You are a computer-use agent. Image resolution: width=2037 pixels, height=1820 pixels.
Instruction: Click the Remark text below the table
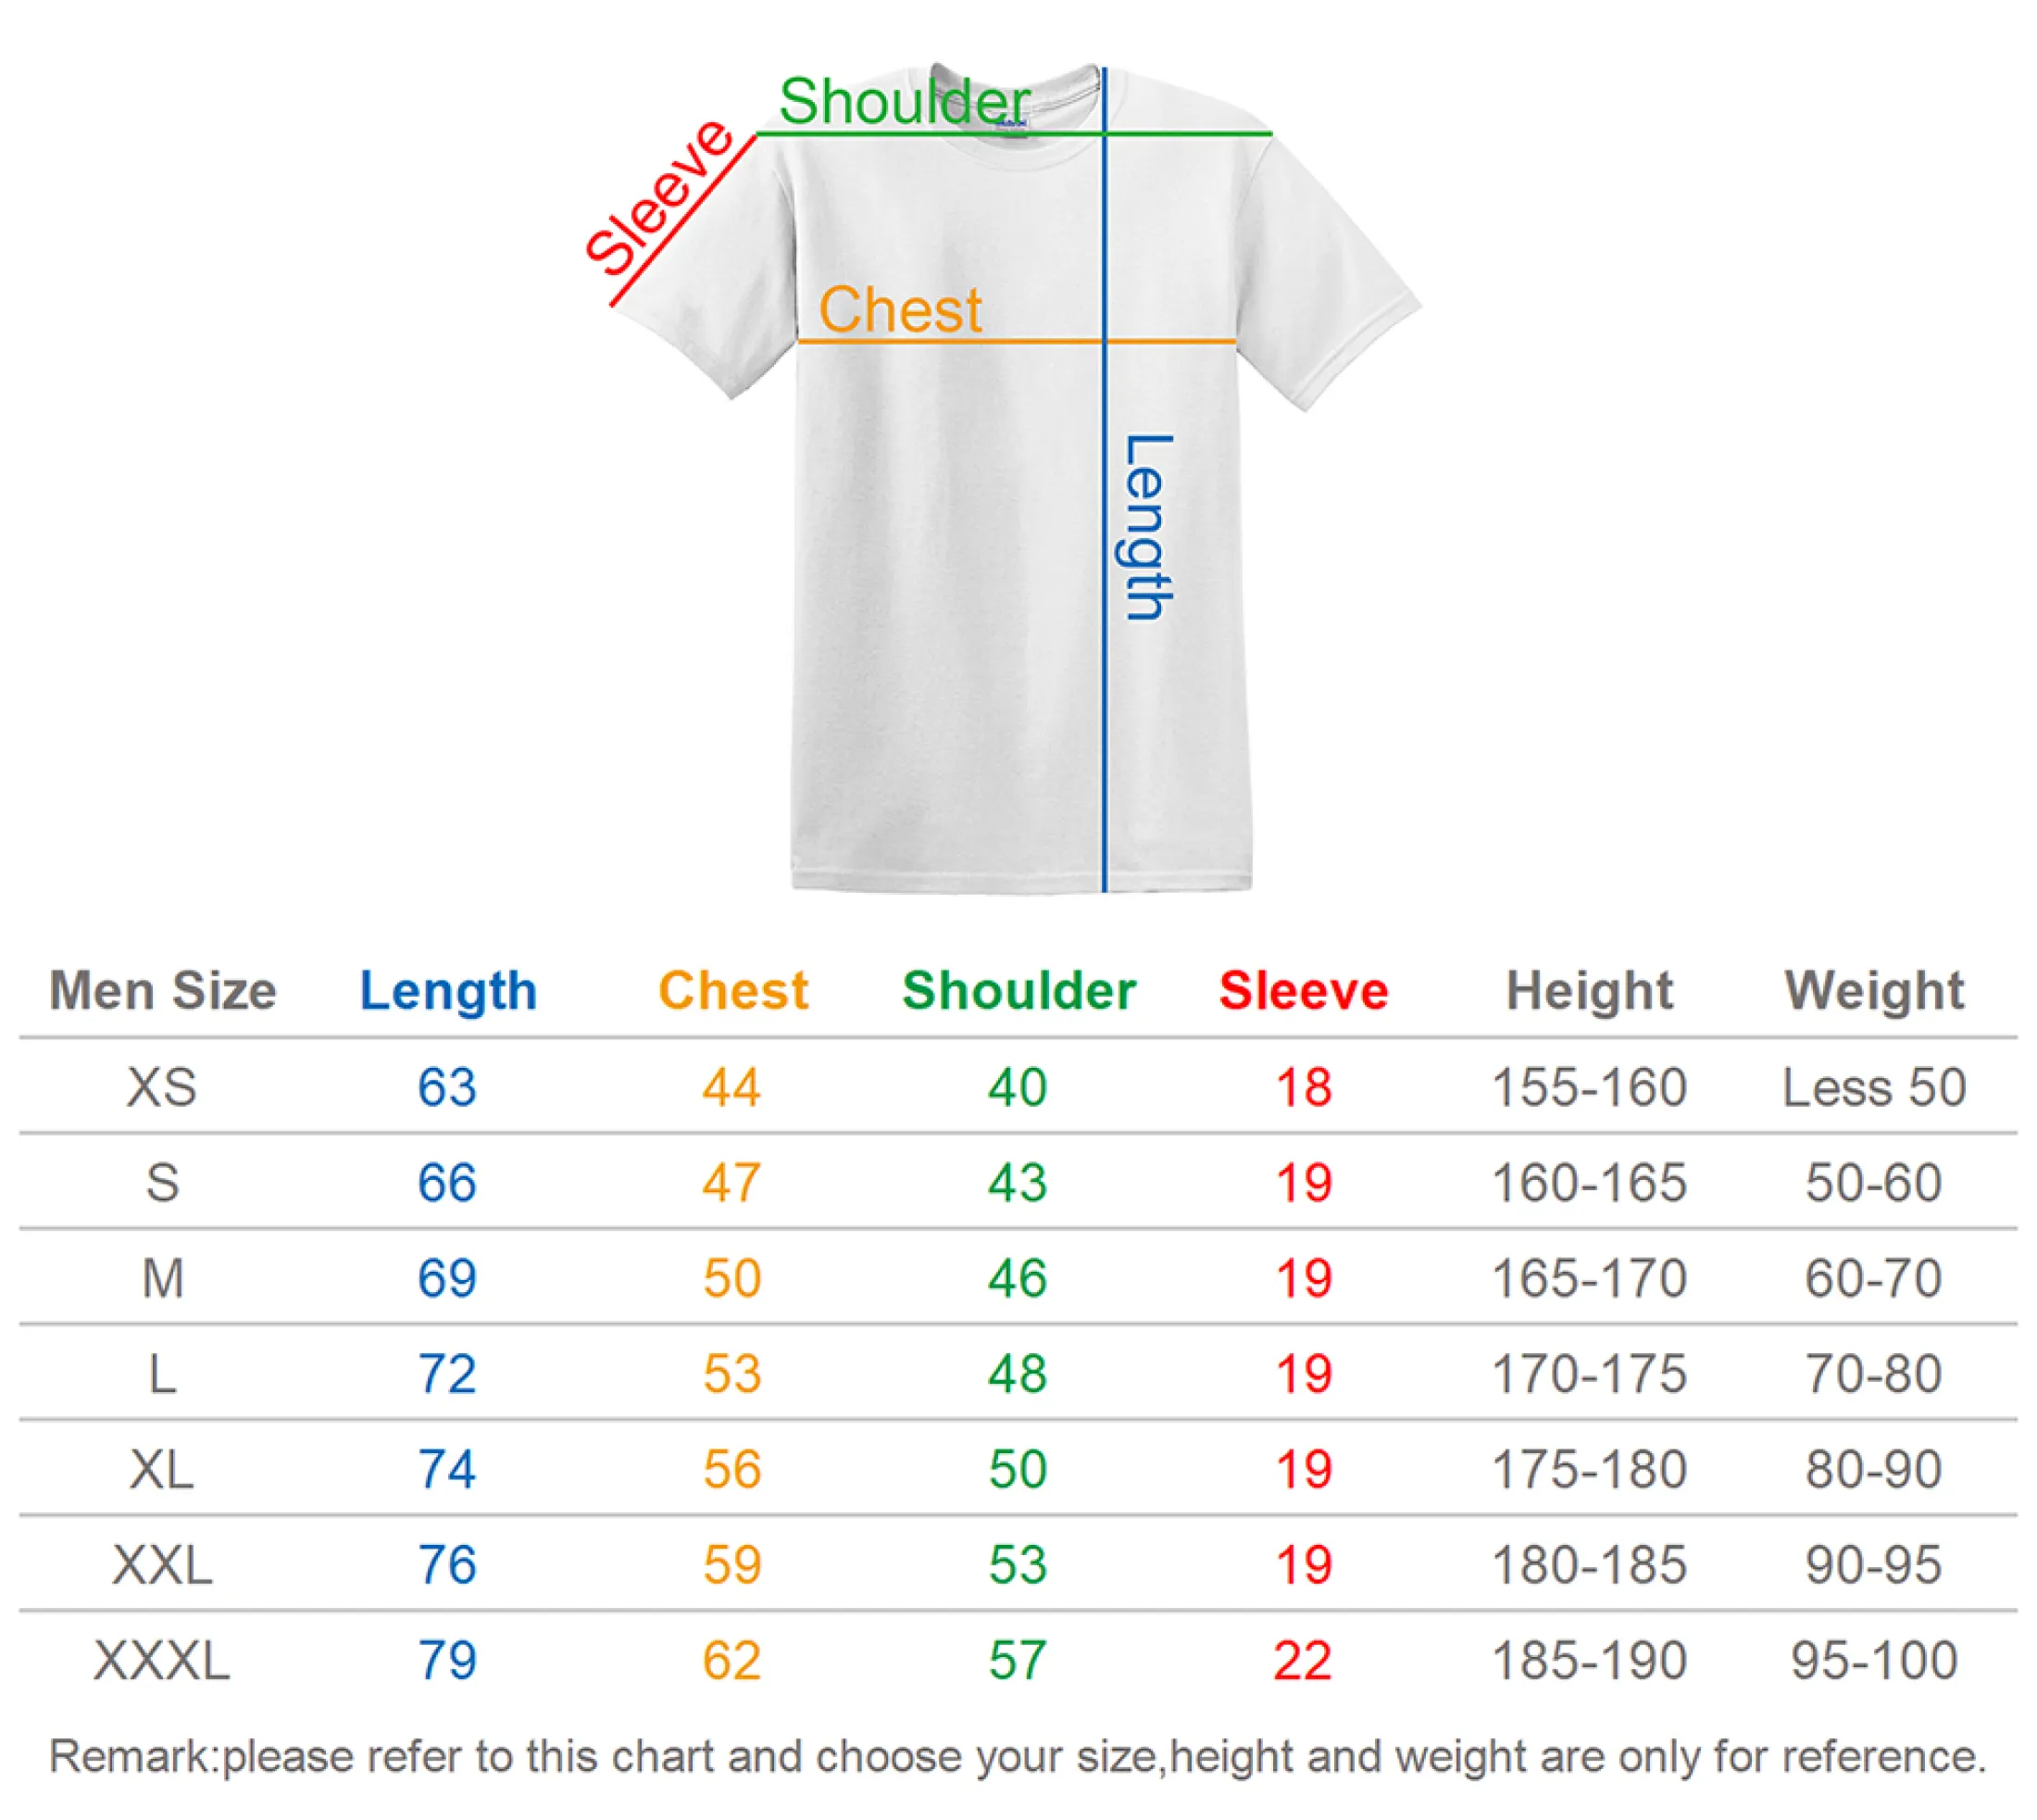tap(1018, 1757)
